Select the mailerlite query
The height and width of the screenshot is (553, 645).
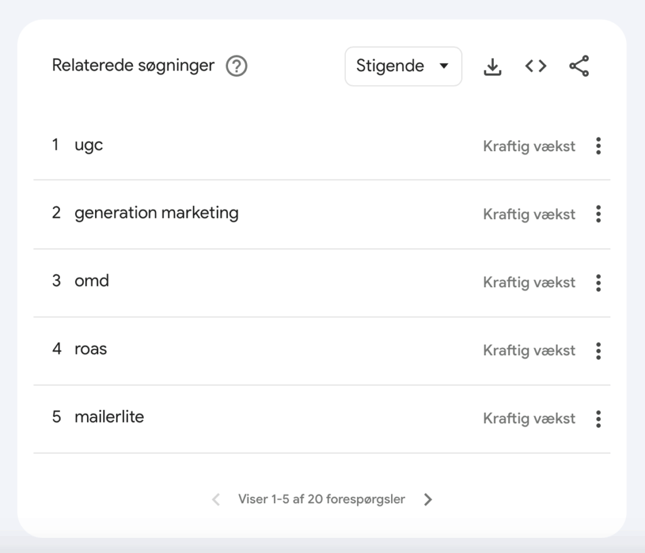[109, 417]
